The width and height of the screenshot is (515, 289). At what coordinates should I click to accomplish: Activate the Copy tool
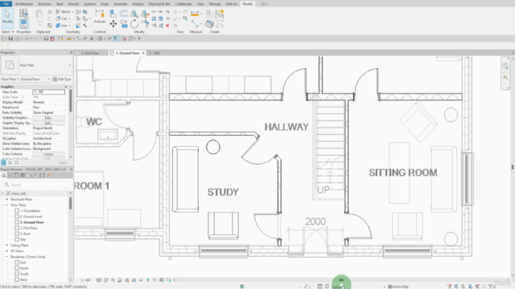pyautogui.click(x=123, y=23)
